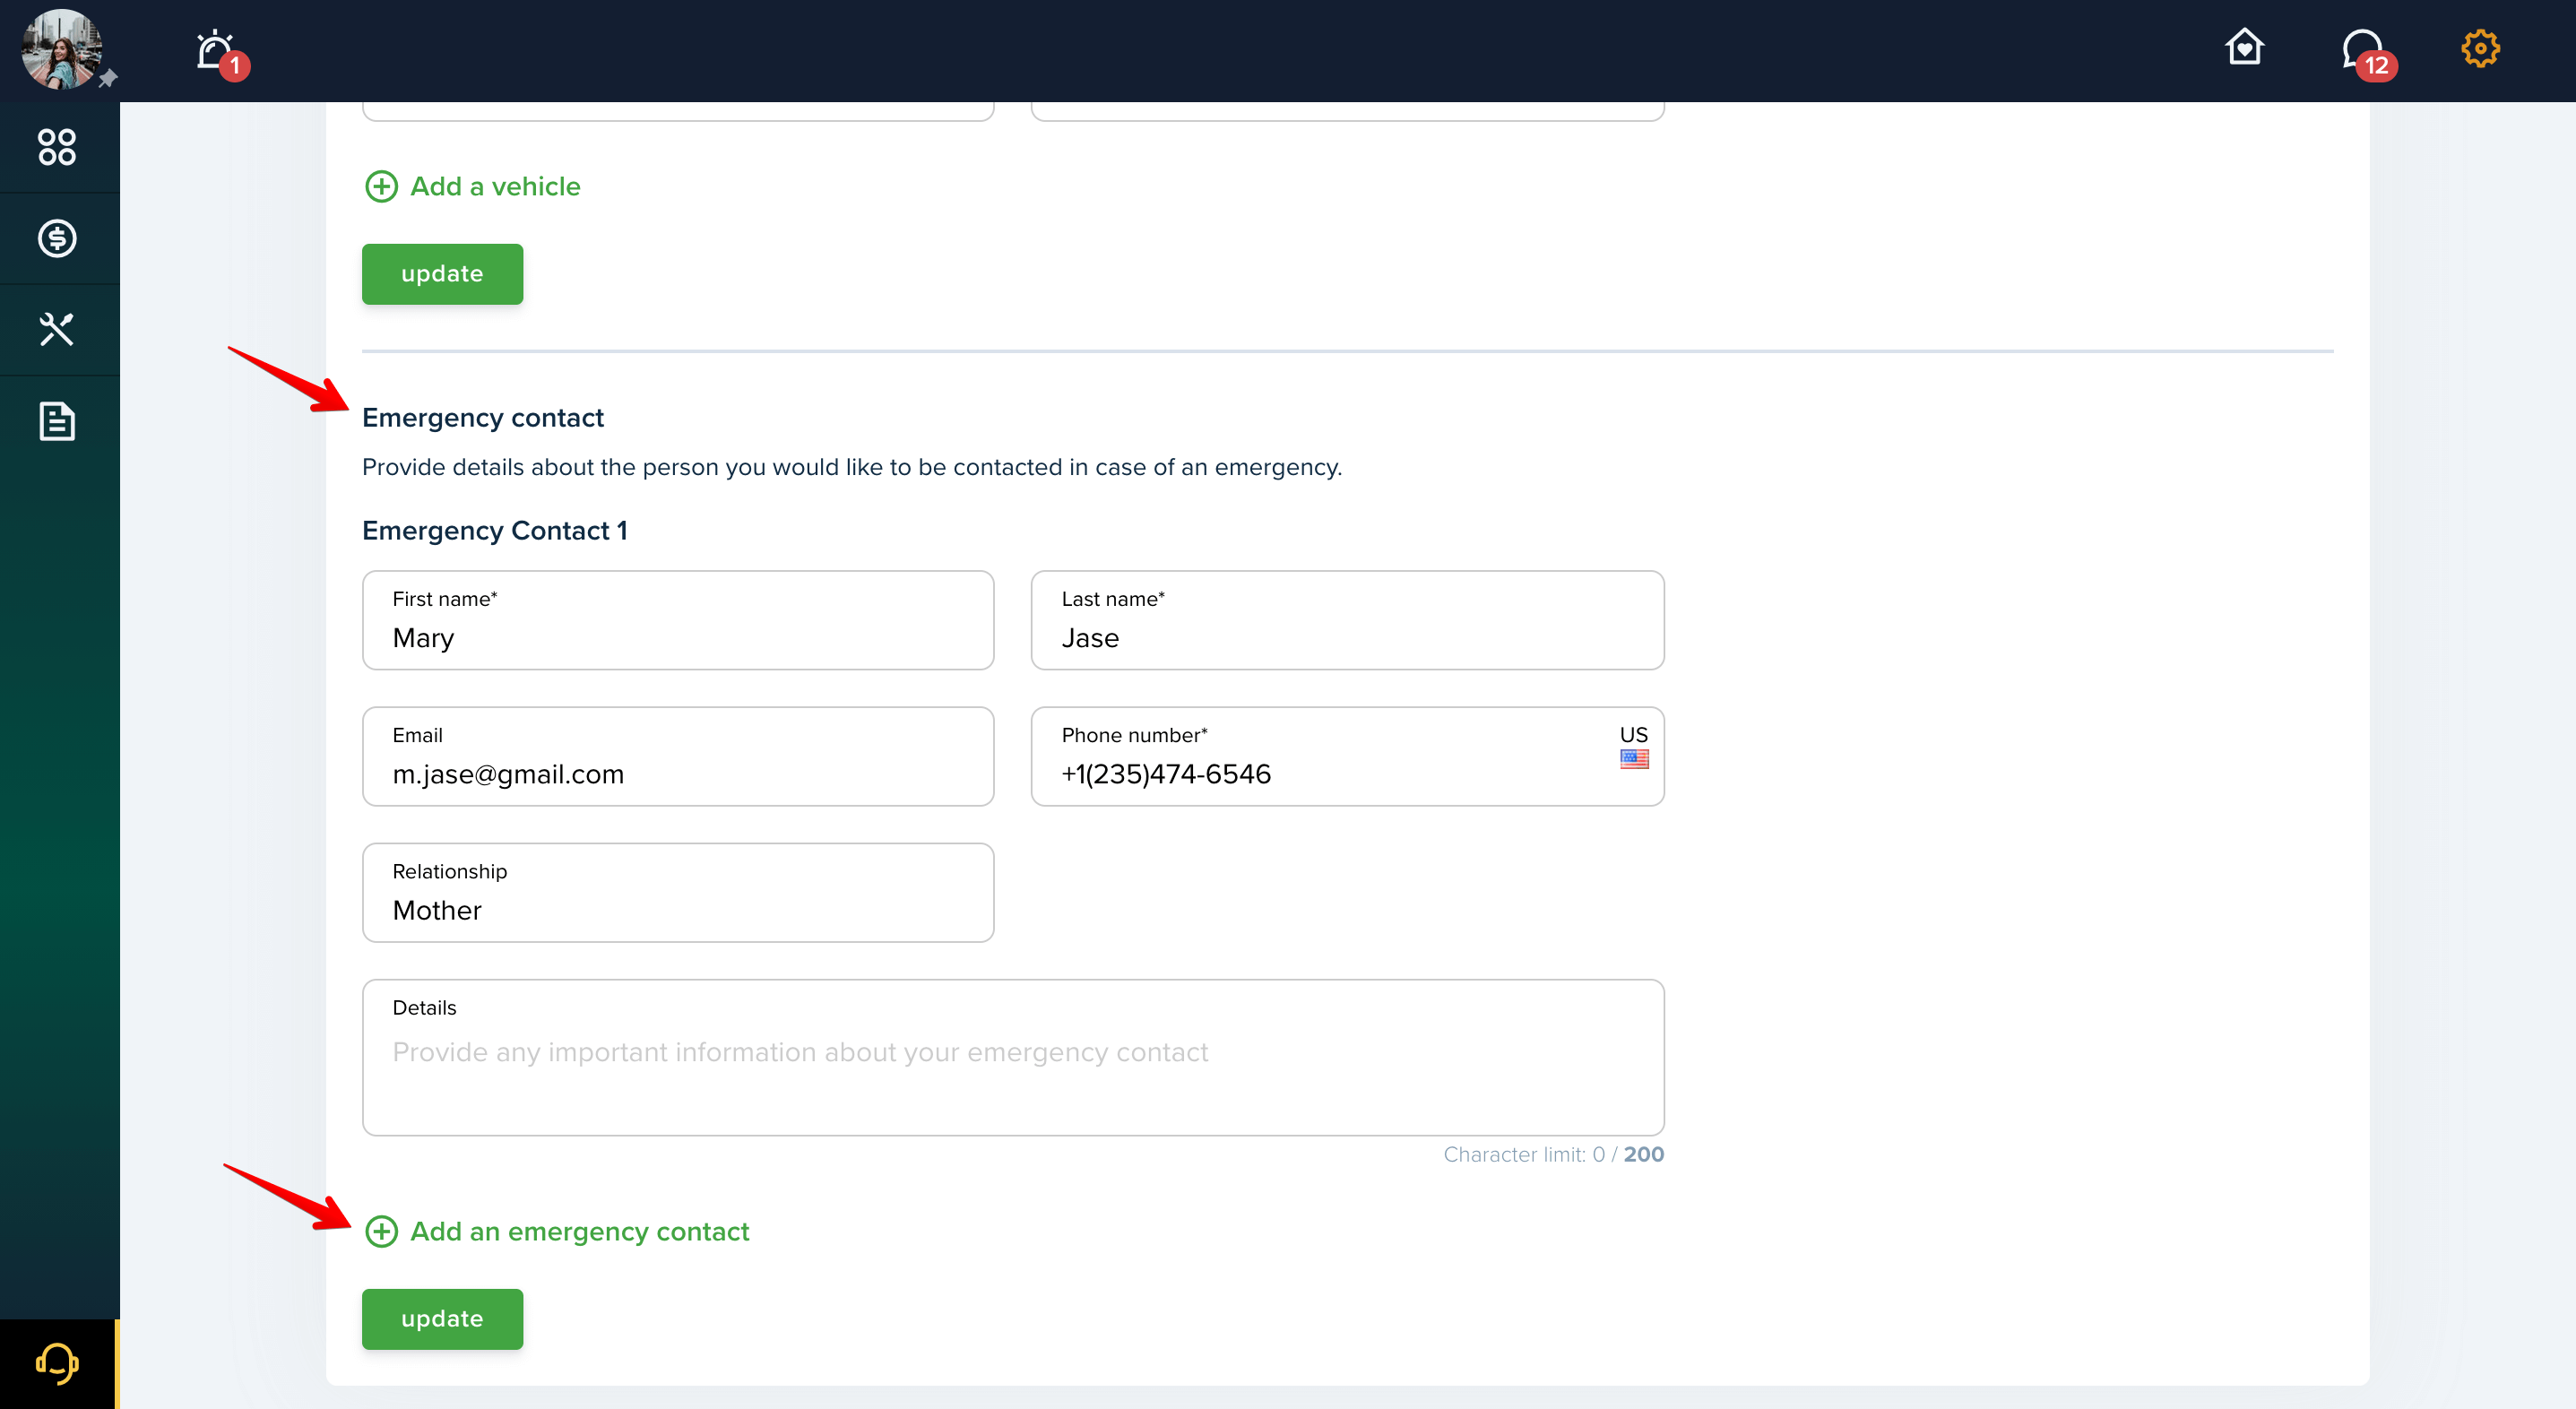Click the Details text area
This screenshot has height=1409, width=2576.
click(1013, 1057)
